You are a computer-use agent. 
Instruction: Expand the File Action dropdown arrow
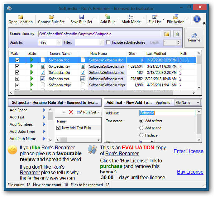click(187, 19)
